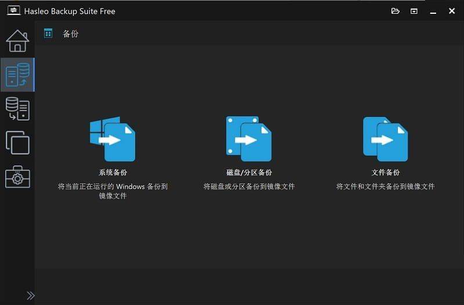
Task: Select the Backup sidebar icon
Action: 17,75
